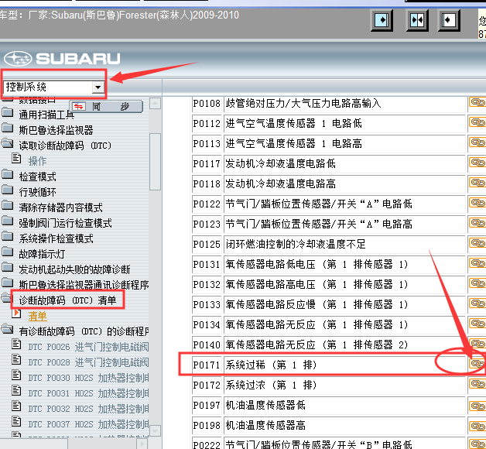Click the split panels center icon

(417, 20)
